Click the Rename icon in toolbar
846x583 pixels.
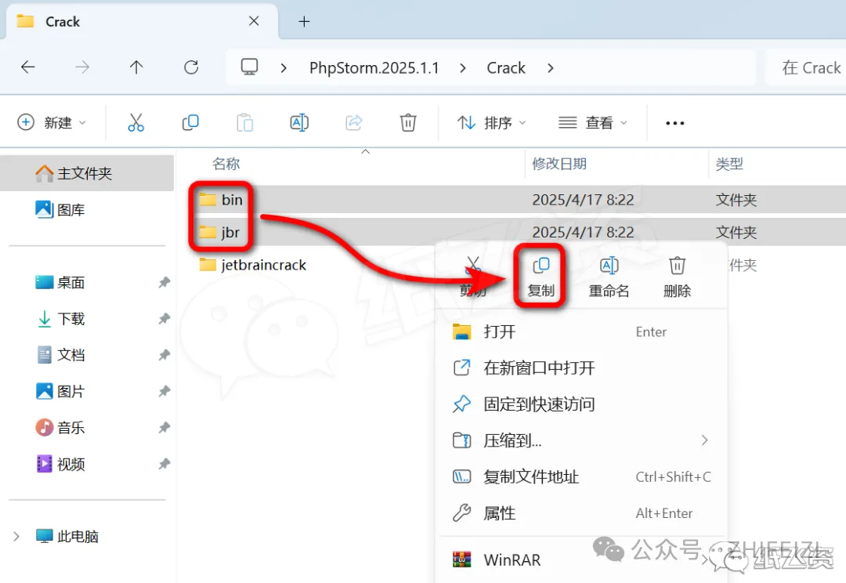pyautogui.click(x=299, y=122)
